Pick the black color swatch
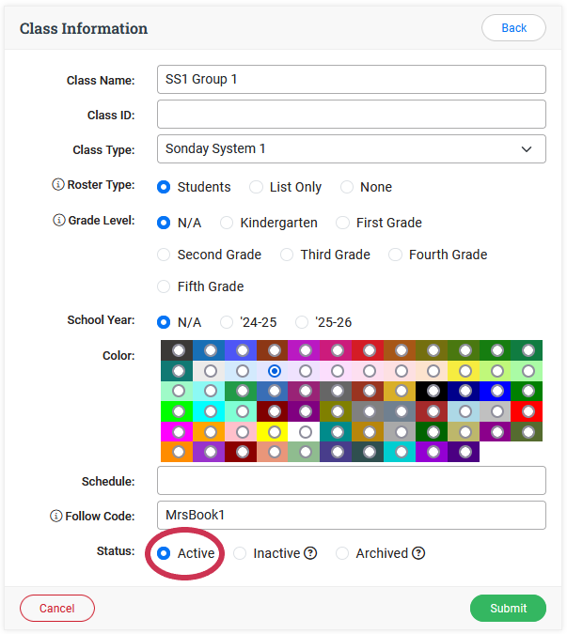Screen dimensions: 567x634 tap(433, 391)
